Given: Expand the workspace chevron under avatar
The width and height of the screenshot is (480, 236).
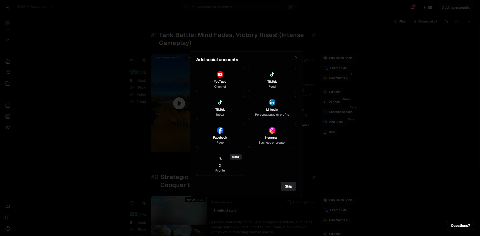Looking at the screenshot, I should (8, 30).
